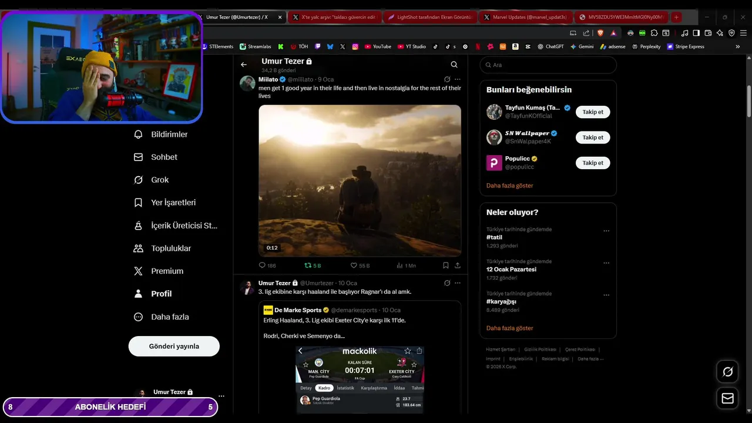Click the Ara search field
This screenshot has width=752, height=423.
548,65
